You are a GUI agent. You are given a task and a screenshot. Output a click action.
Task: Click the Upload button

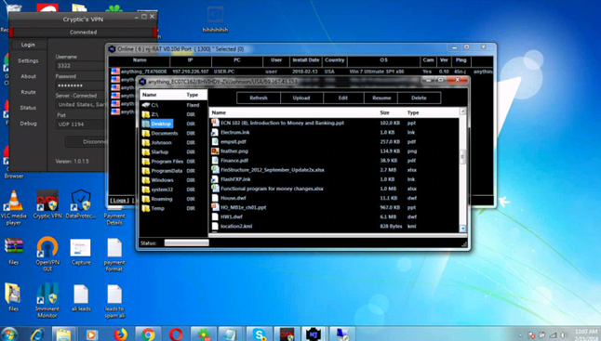301,98
